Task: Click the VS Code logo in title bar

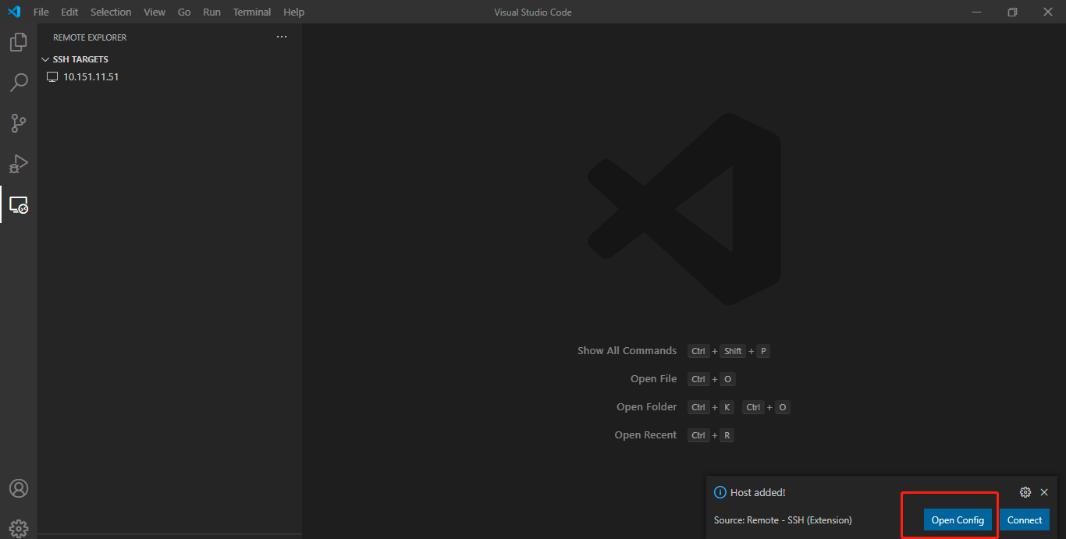Action: [13, 12]
